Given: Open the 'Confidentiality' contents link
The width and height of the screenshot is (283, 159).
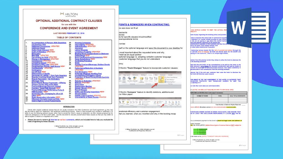Looking at the screenshot, I should coord(37,68).
